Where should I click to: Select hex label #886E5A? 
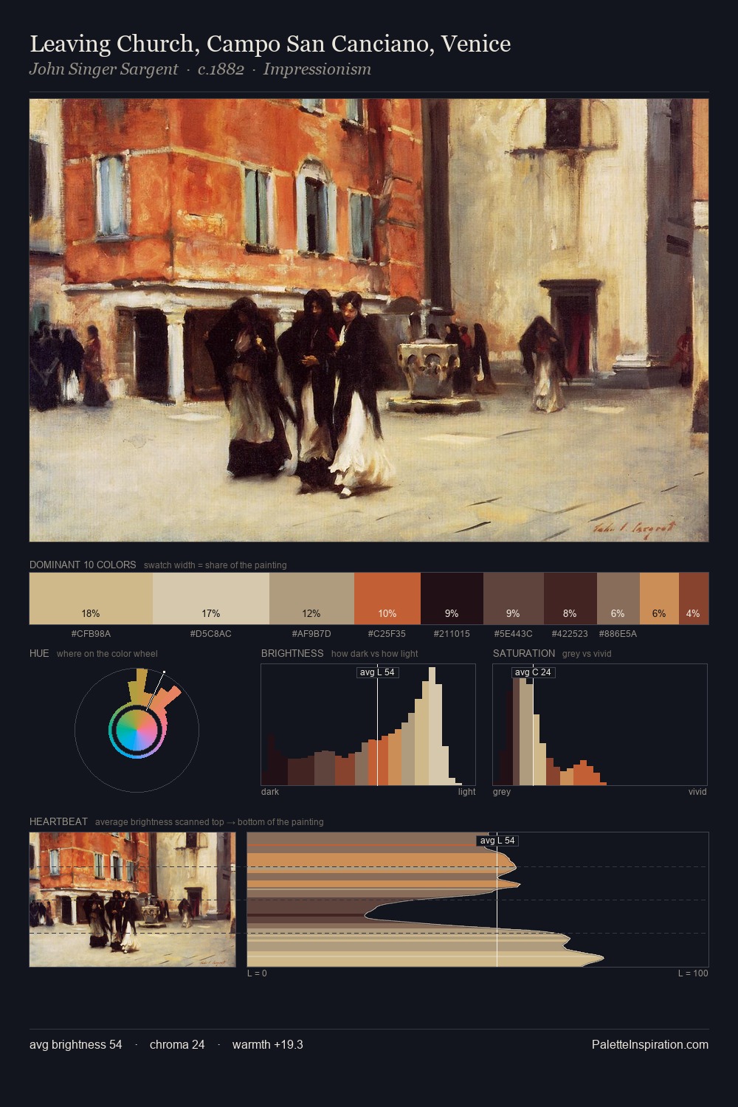(x=618, y=634)
